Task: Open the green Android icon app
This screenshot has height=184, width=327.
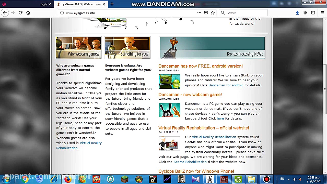Action: [238, 179]
